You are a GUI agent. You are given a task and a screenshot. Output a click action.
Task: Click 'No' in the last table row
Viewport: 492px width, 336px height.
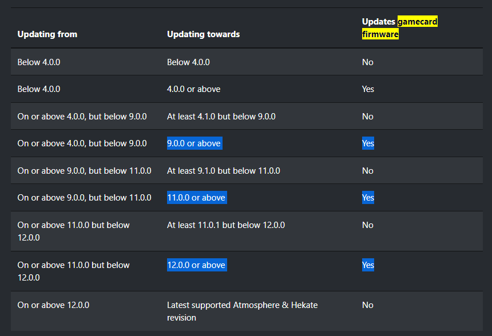coord(368,305)
